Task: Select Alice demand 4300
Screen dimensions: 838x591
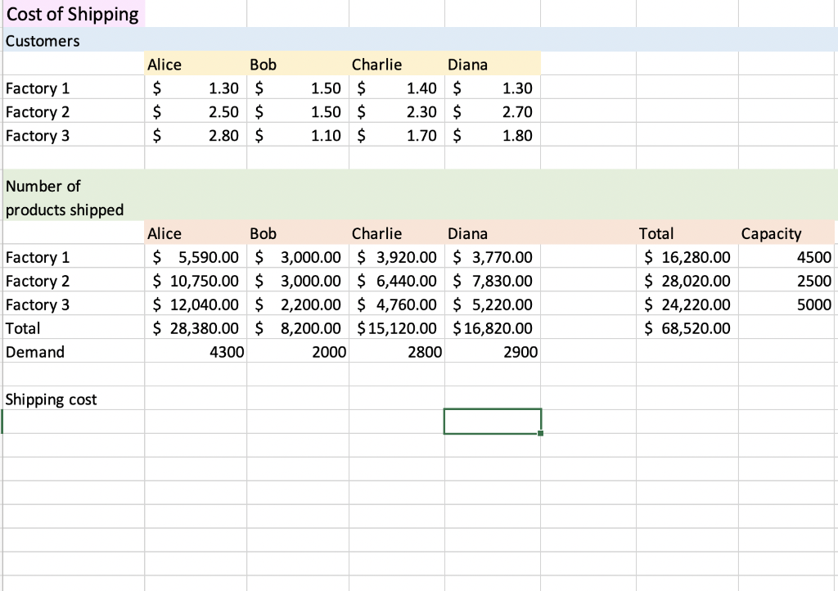Action: 196,351
